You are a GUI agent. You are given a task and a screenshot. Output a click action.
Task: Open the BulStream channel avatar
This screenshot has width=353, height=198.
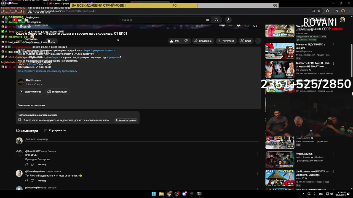[21, 82]
